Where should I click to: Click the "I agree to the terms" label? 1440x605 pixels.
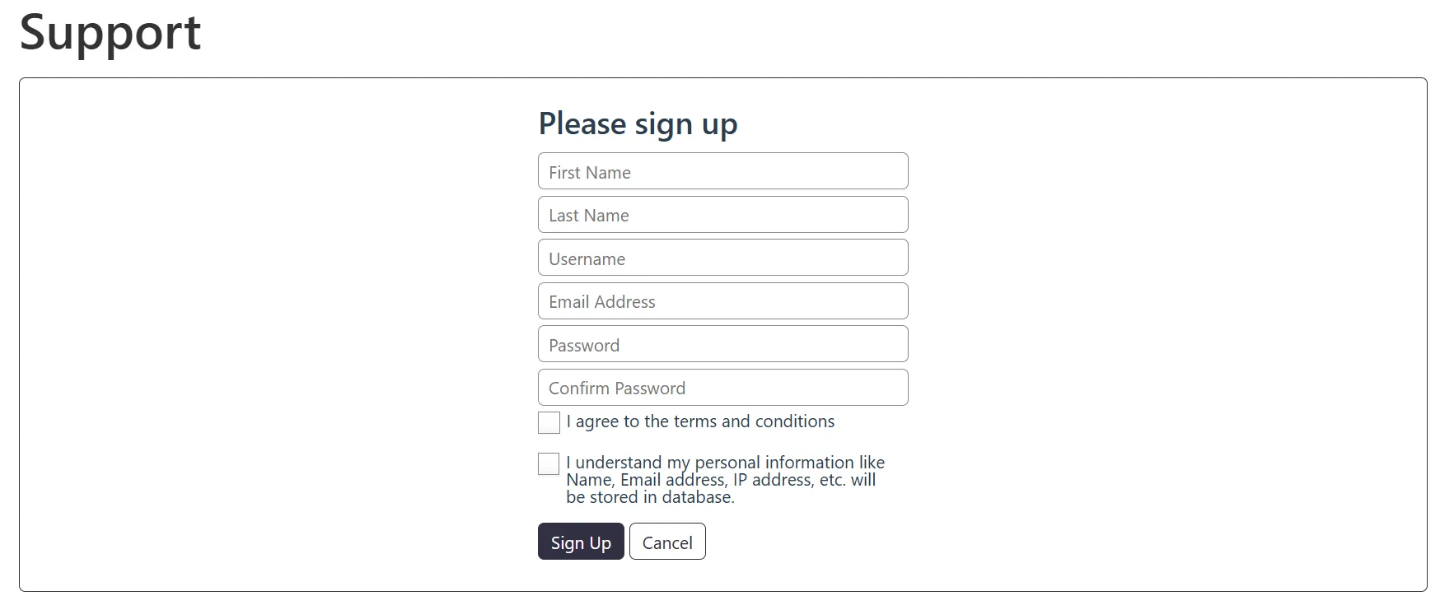click(x=700, y=421)
